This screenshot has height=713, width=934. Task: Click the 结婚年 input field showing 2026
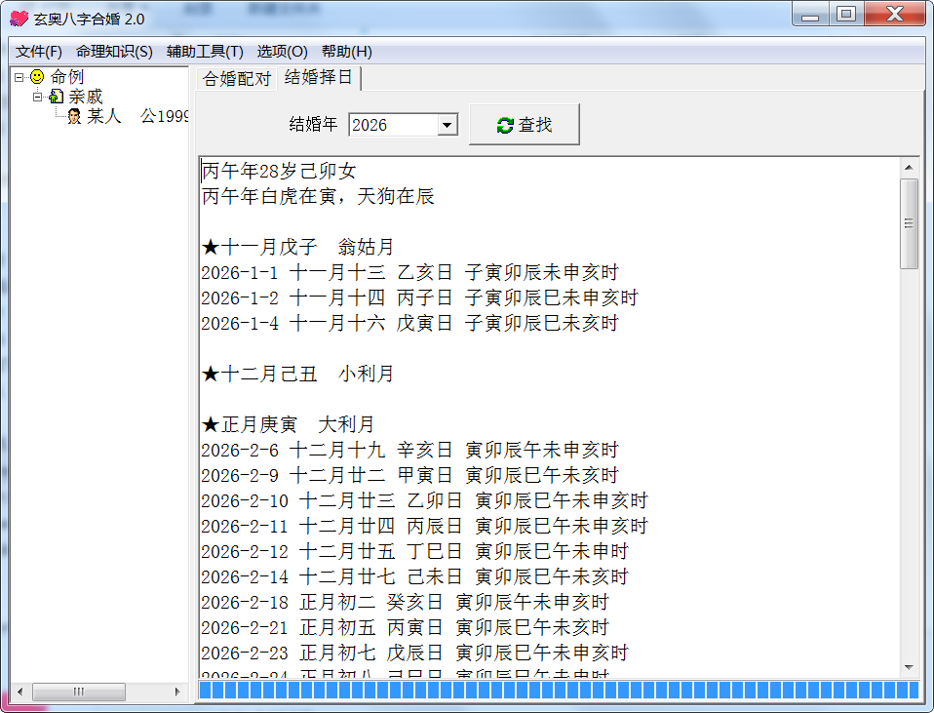click(394, 125)
